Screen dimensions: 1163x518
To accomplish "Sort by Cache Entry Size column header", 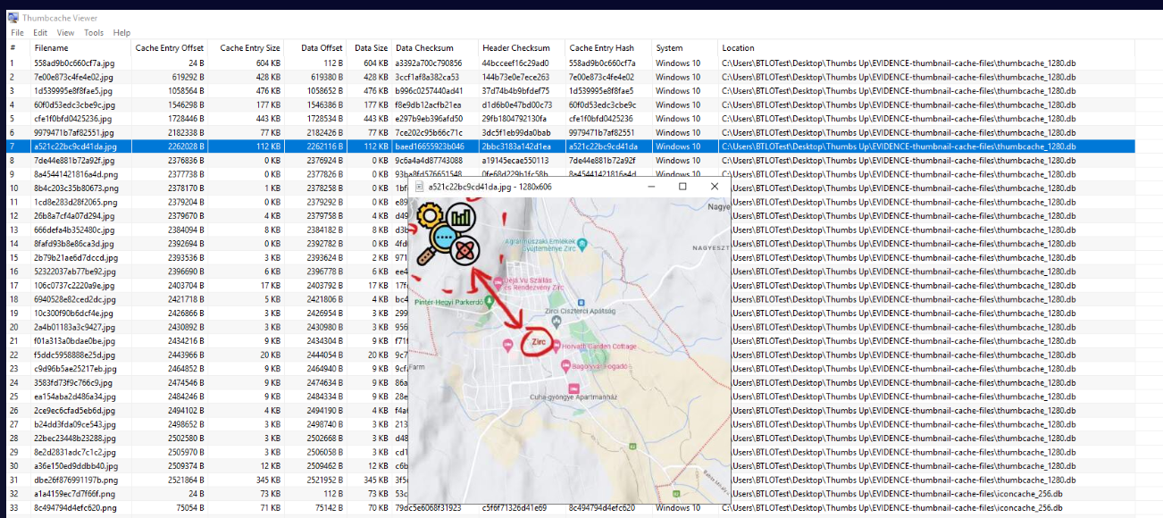I will point(247,48).
